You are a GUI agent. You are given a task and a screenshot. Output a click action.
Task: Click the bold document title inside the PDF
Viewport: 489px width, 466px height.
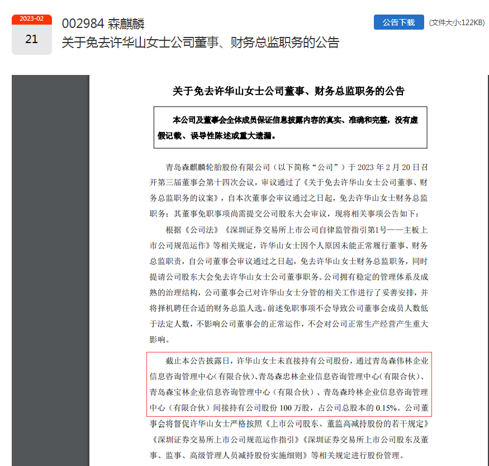click(x=288, y=91)
